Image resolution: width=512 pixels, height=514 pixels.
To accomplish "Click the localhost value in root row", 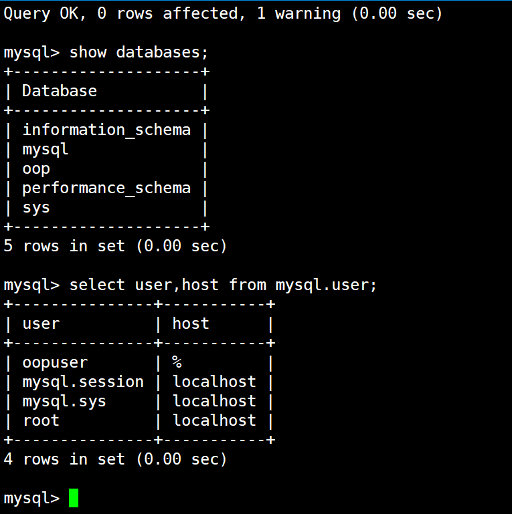I will click(214, 420).
